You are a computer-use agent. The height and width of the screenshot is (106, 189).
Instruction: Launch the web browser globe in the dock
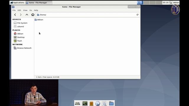tap(98, 103)
